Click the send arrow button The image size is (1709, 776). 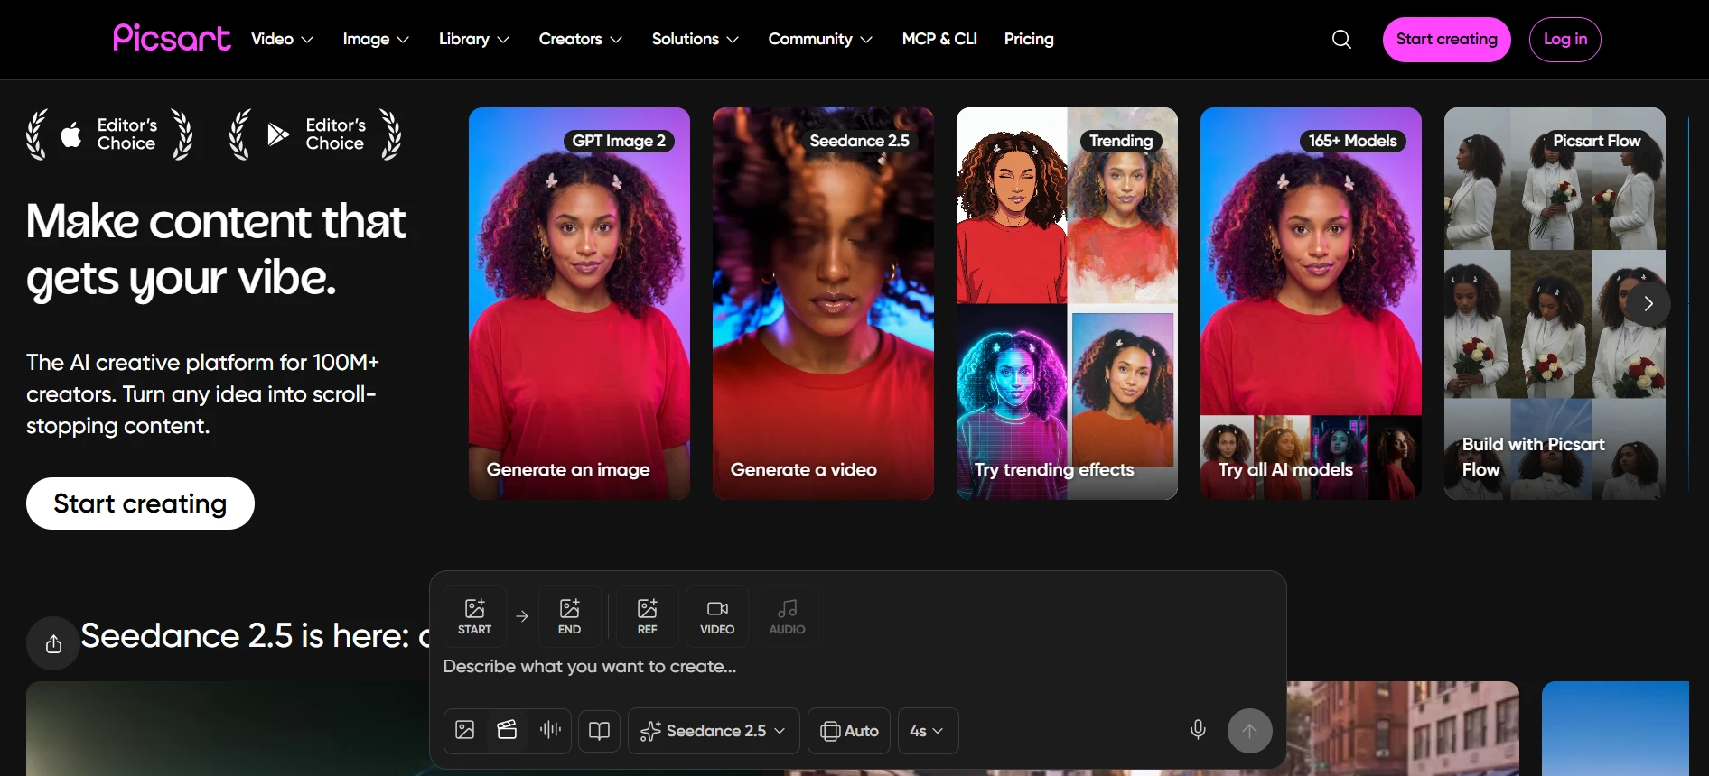(x=1249, y=731)
